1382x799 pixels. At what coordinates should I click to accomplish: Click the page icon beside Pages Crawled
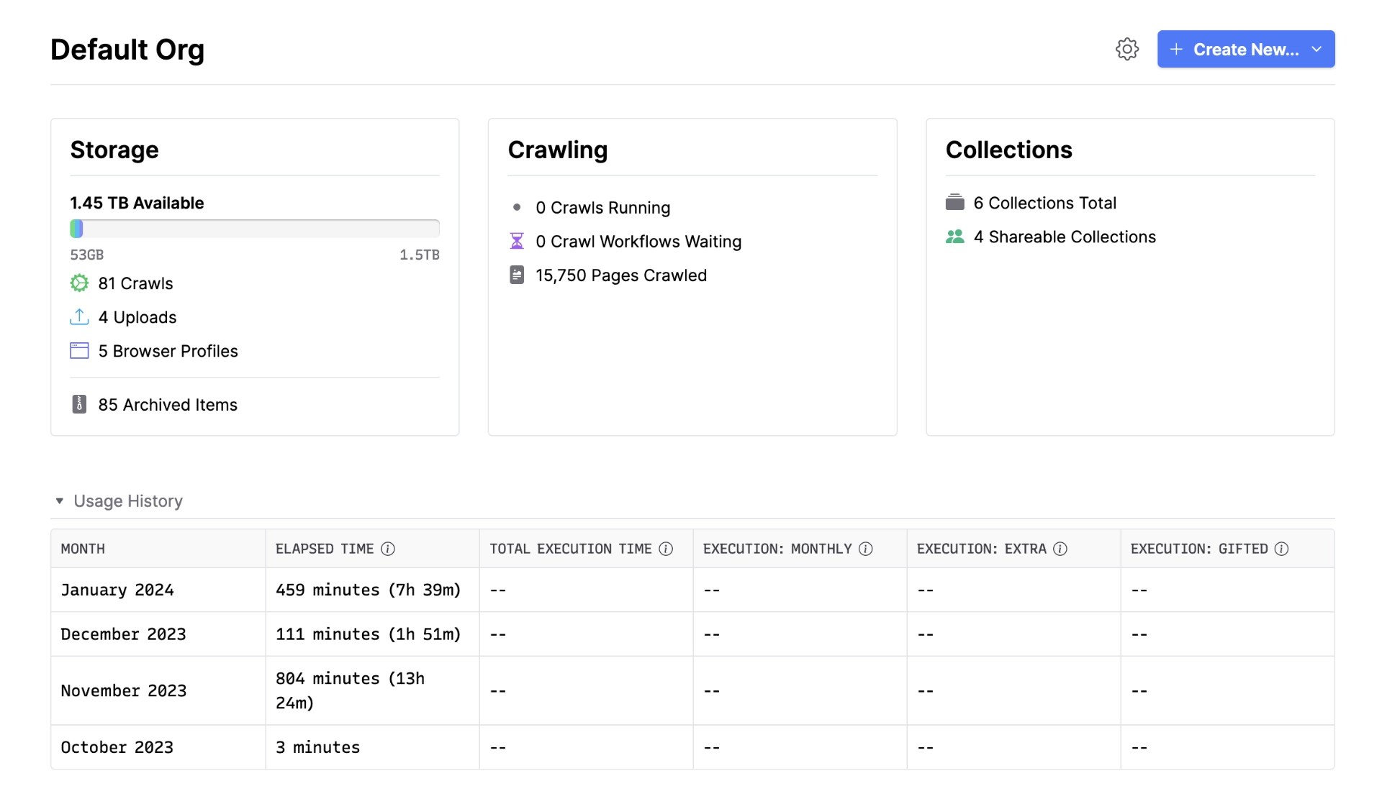pos(517,275)
